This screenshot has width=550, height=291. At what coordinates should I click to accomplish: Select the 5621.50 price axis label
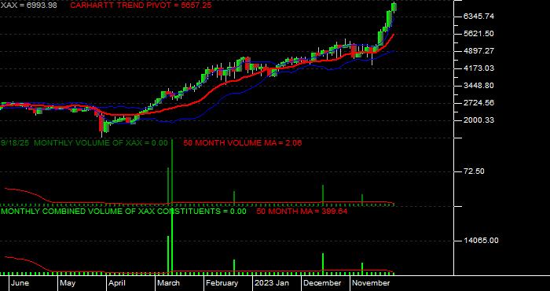(478, 34)
